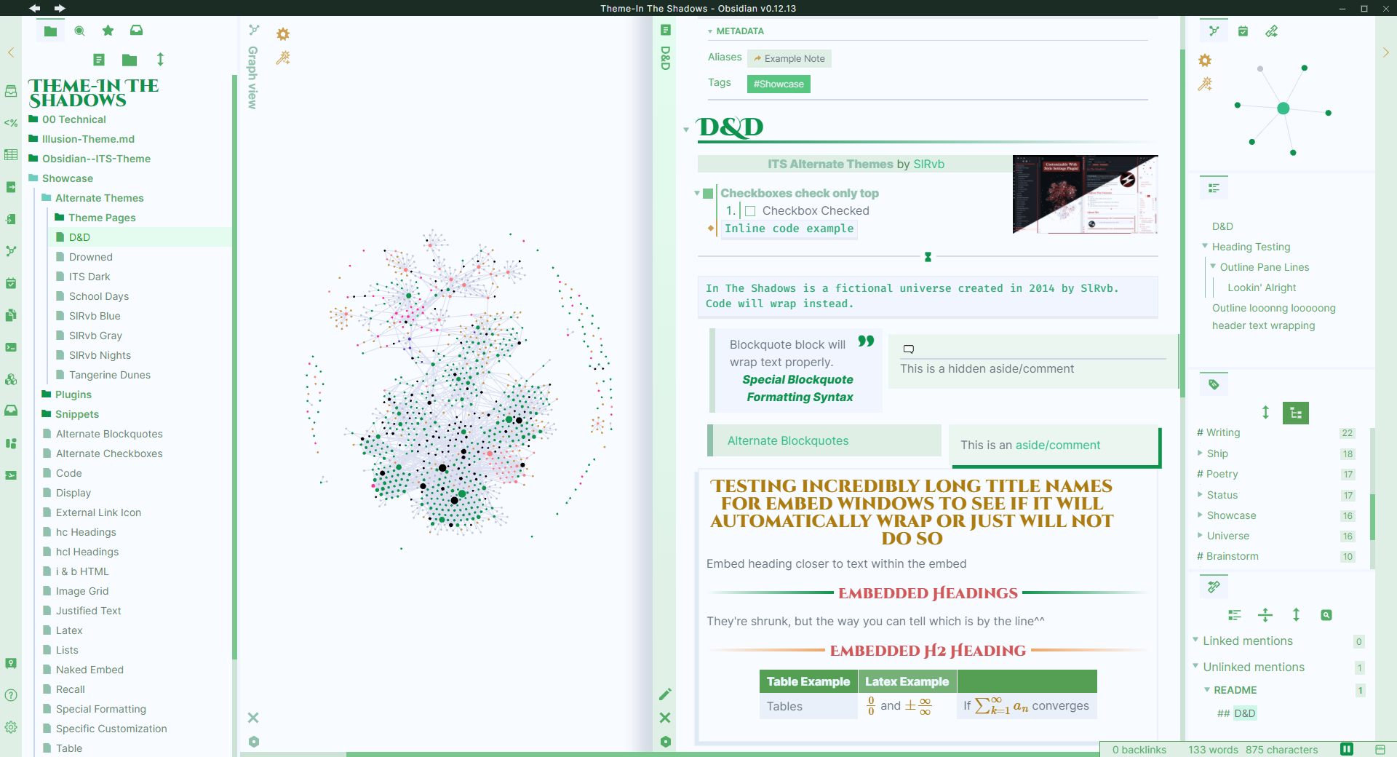Click the window icon in status bar
The image size is (1397, 757).
[x=1380, y=749]
